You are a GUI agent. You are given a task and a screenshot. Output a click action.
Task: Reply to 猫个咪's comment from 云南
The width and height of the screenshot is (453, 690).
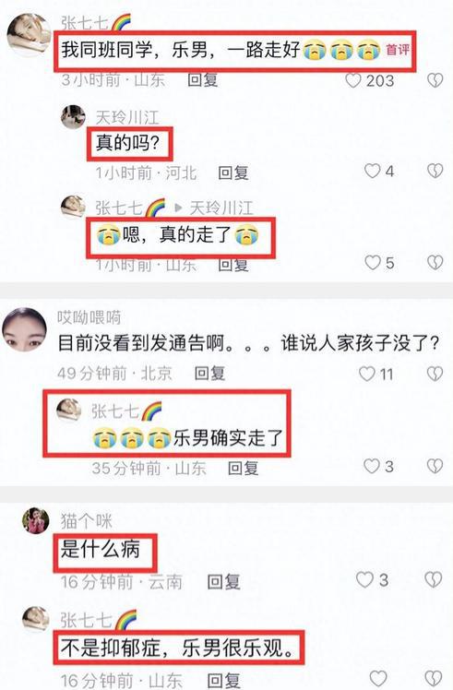pyautogui.click(x=223, y=582)
